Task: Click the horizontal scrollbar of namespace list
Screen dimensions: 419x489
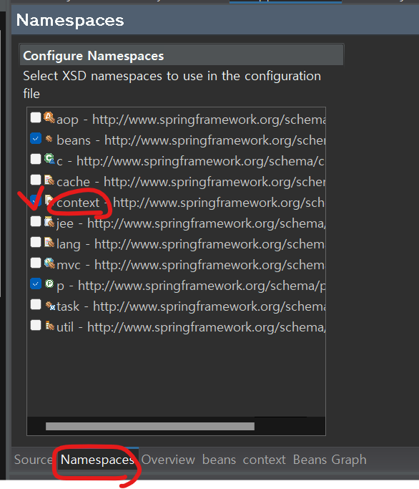Action: click(x=150, y=426)
